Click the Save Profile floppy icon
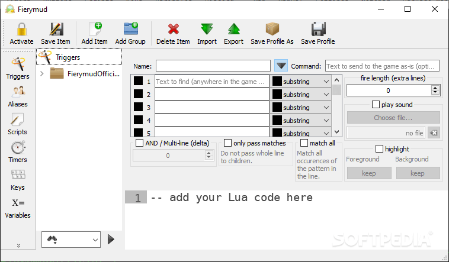The image size is (449, 262). click(318, 29)
